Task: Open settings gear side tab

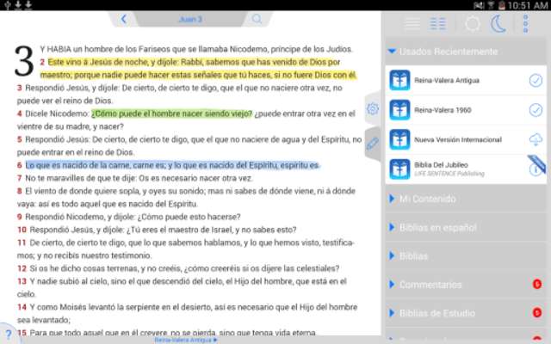Action: pos(372,108)
